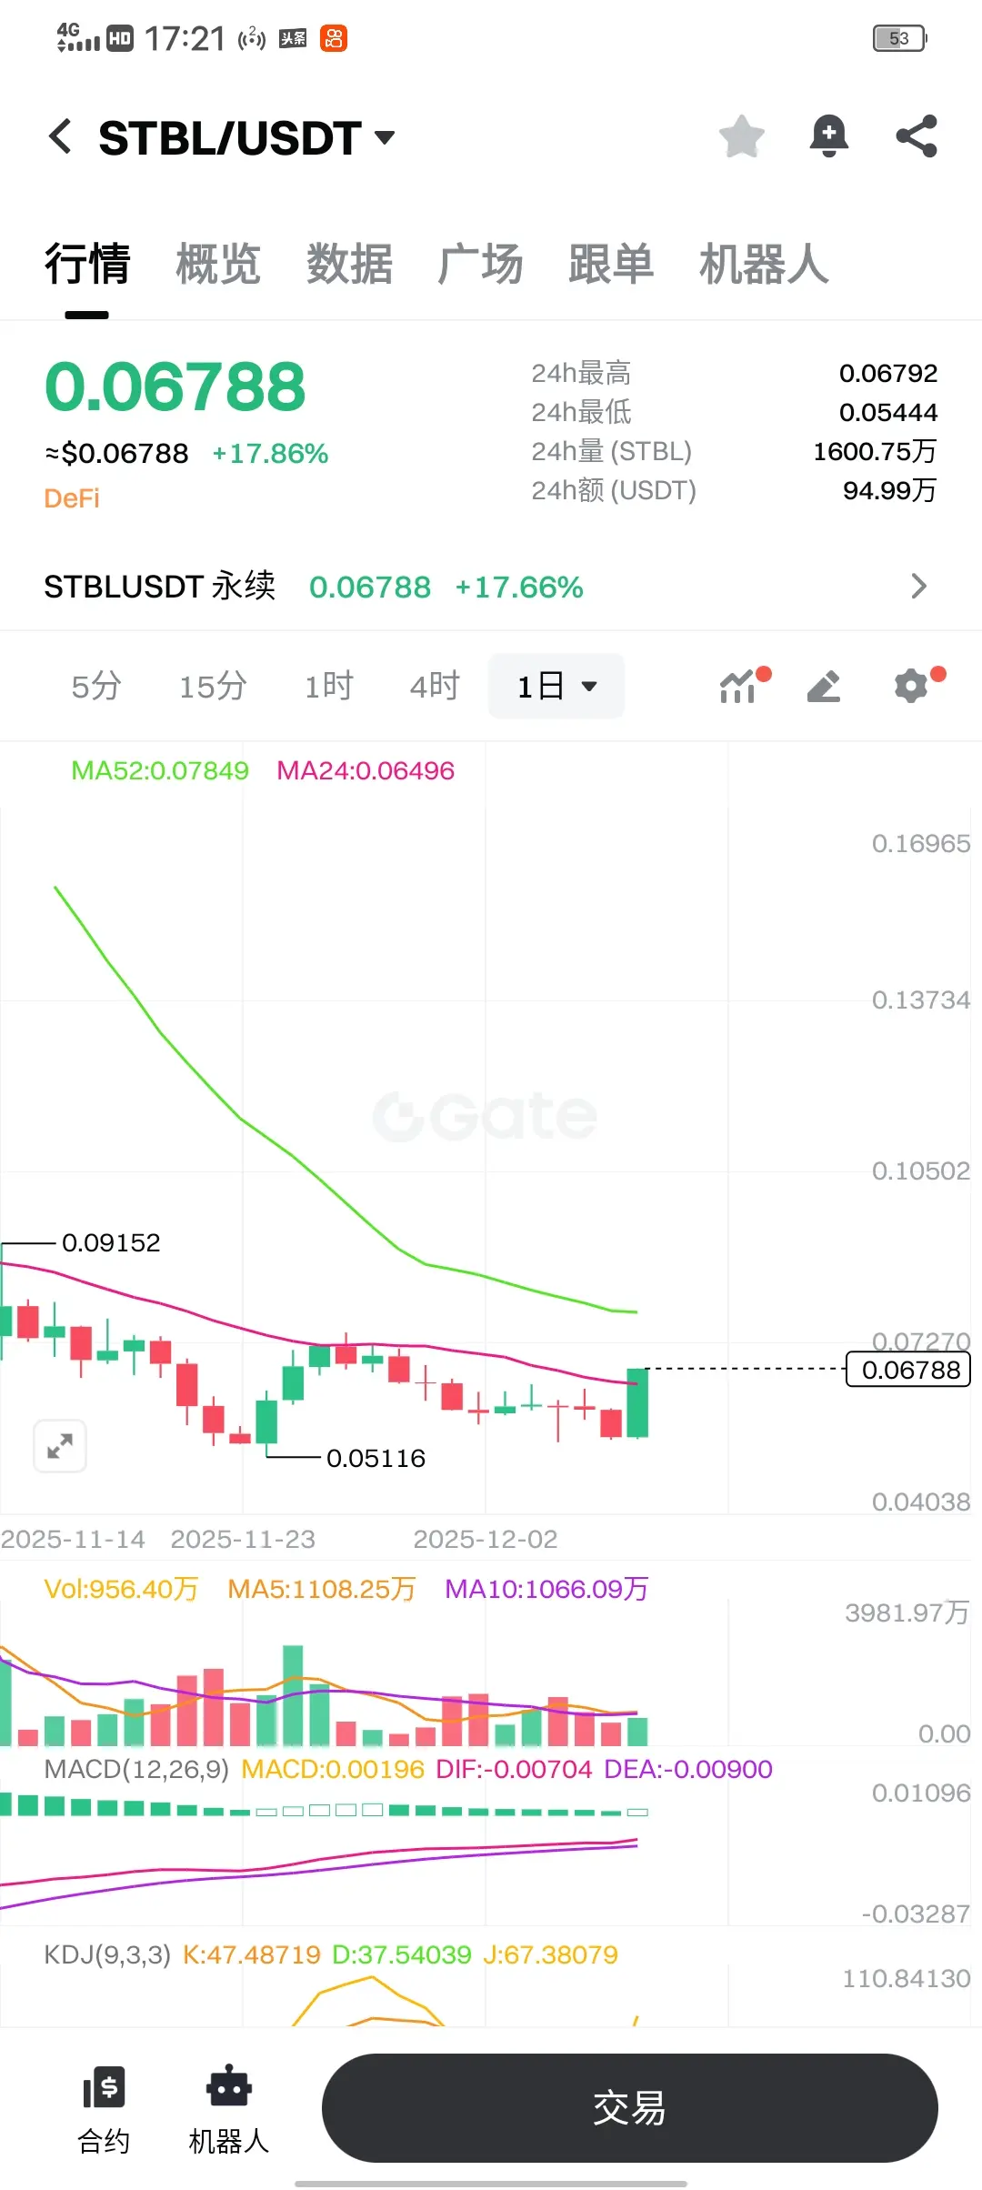
Task: Tap the DeFi category link
Action: (x=72, y=498)
